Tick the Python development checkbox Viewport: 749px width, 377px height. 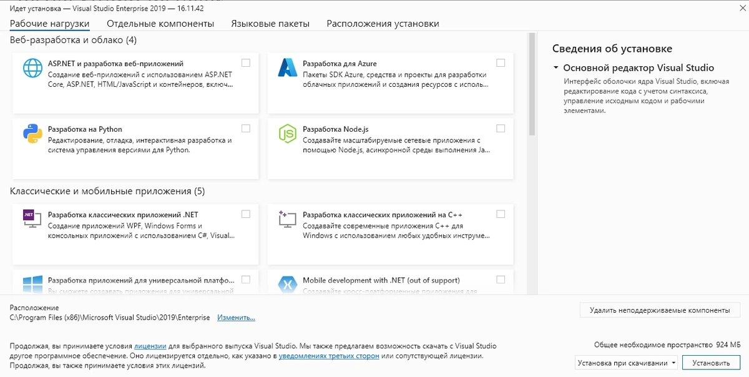tap(246, 129)
